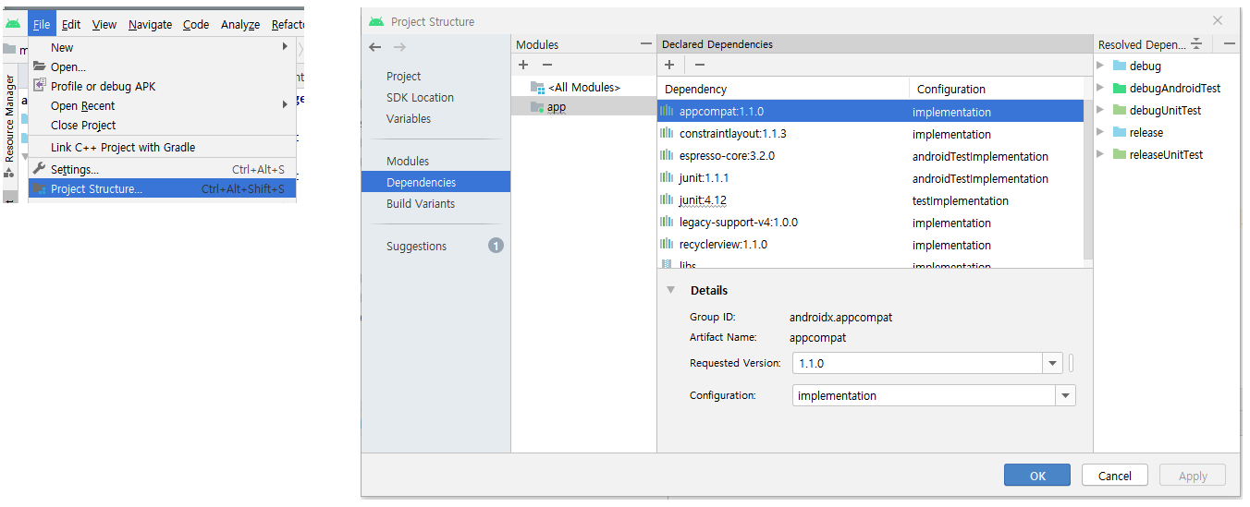Open the Configuration dropdown arrow
The width and height of the screenshot is (1250, 507).
[1066, 395]
